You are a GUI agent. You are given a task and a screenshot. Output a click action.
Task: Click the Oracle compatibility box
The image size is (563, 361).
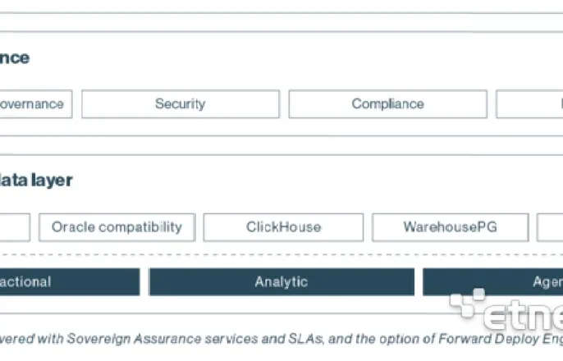point(117,227)
